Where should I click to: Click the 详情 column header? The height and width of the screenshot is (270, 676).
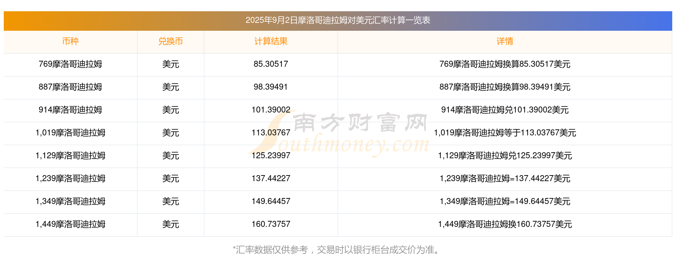click(x=505, y=41)
